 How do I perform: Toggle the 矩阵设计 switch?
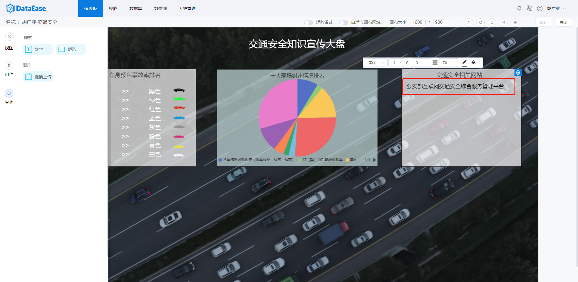309,23
